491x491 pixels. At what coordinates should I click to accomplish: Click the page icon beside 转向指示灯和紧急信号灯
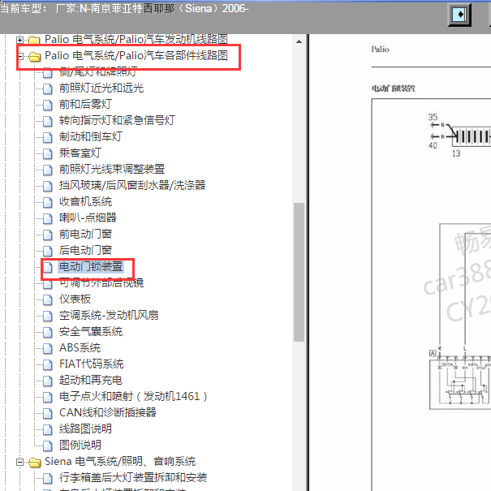pyautogui.click(x=48, y=121)
